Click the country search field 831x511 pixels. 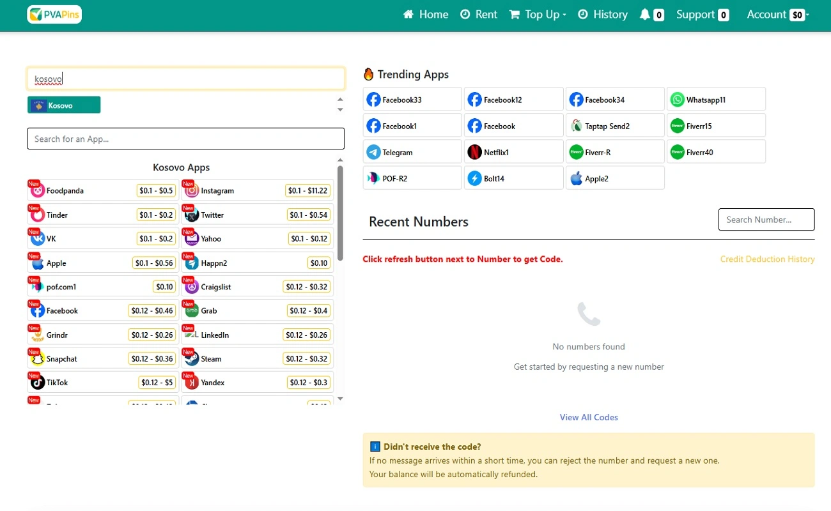tap(186, 79)
